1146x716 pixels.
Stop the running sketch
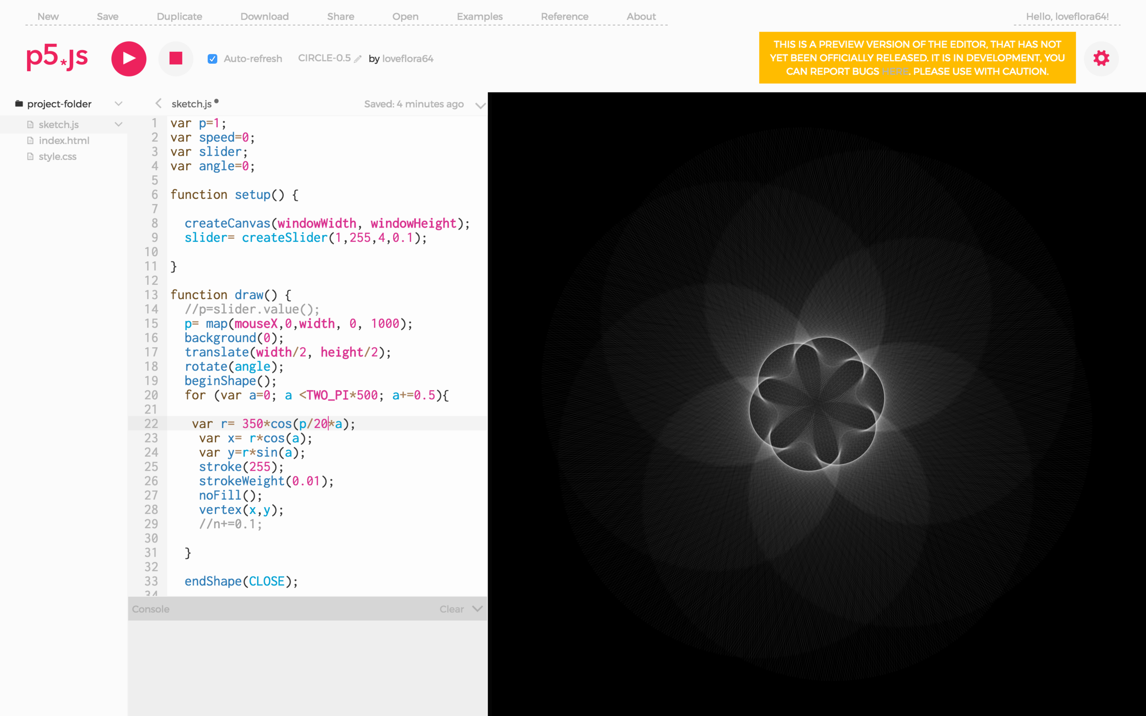(x=176, y=58)
